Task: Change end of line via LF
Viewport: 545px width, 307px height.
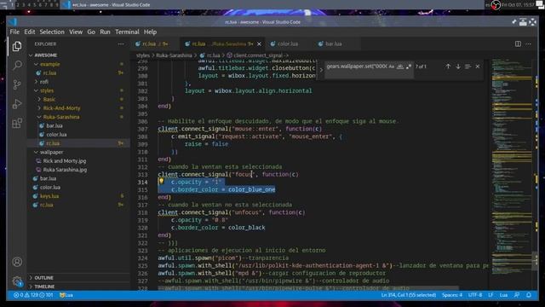Action: [490, 295]
